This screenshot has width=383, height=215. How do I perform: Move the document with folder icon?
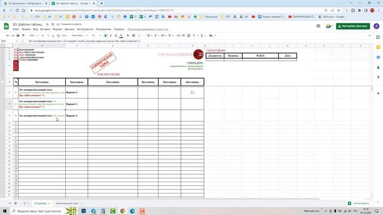[x=53, y=24]
